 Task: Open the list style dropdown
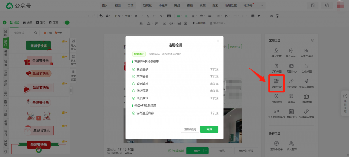pos(236,16)
